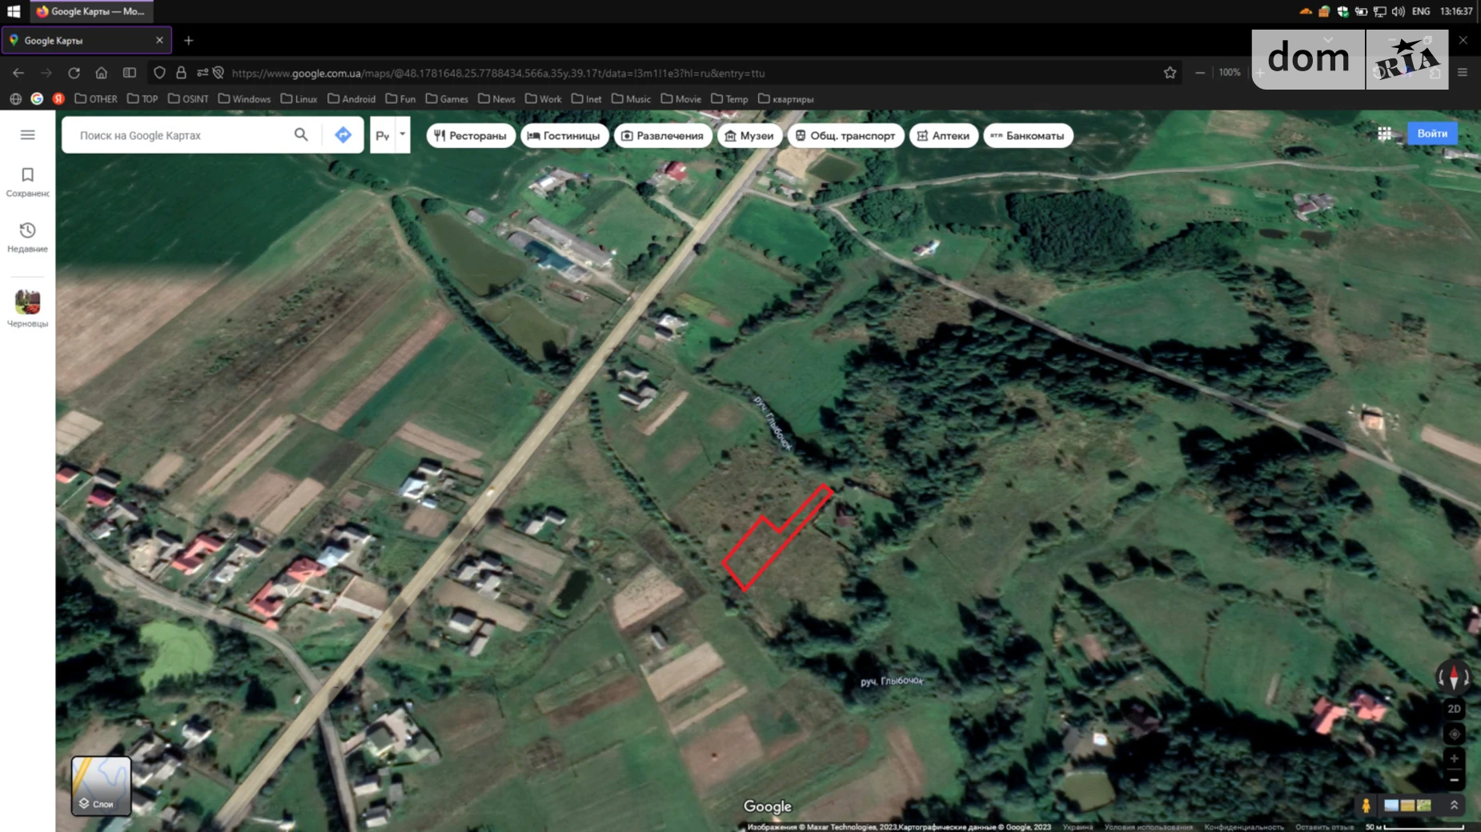
Task: Filter by Рестораны chip
Action: [471, 136]
